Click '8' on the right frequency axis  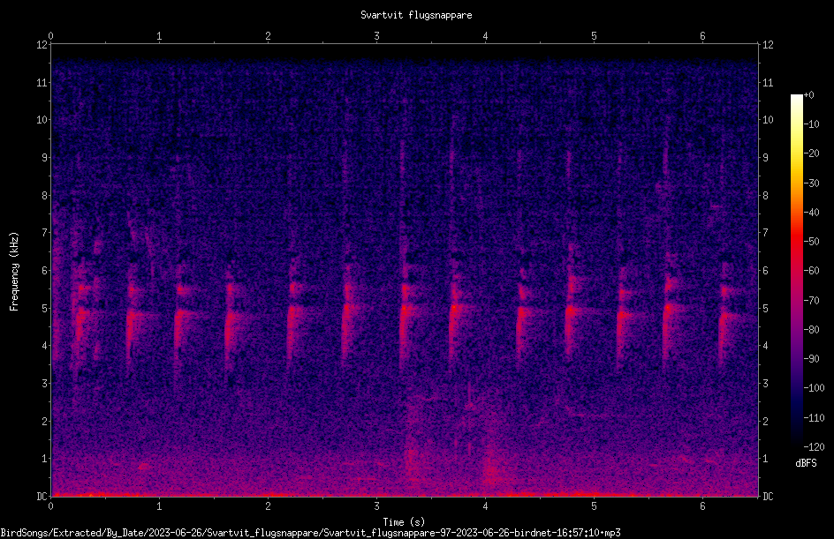[765, 196]
